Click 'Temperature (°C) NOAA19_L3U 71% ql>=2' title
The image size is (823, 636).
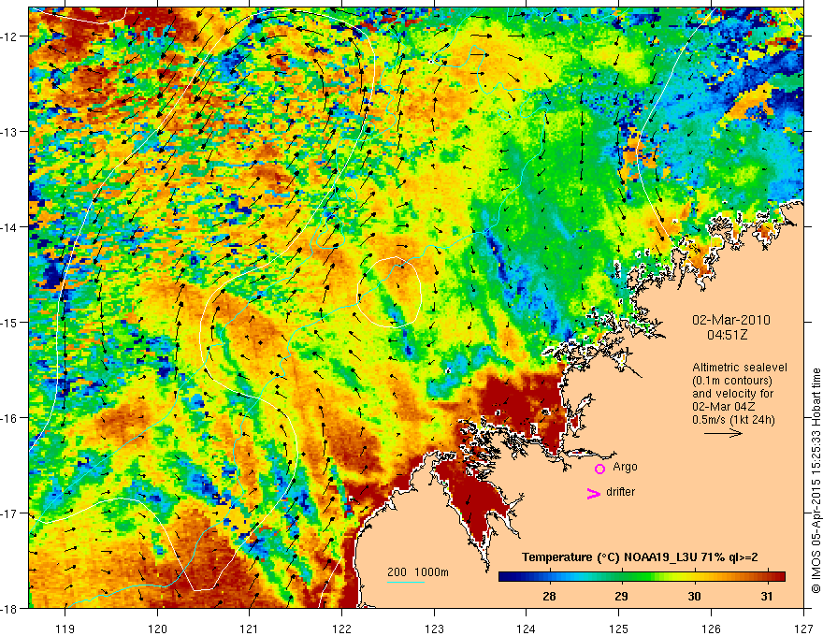point(640,557)
